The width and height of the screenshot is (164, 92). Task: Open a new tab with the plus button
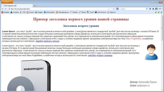point(35,6)
